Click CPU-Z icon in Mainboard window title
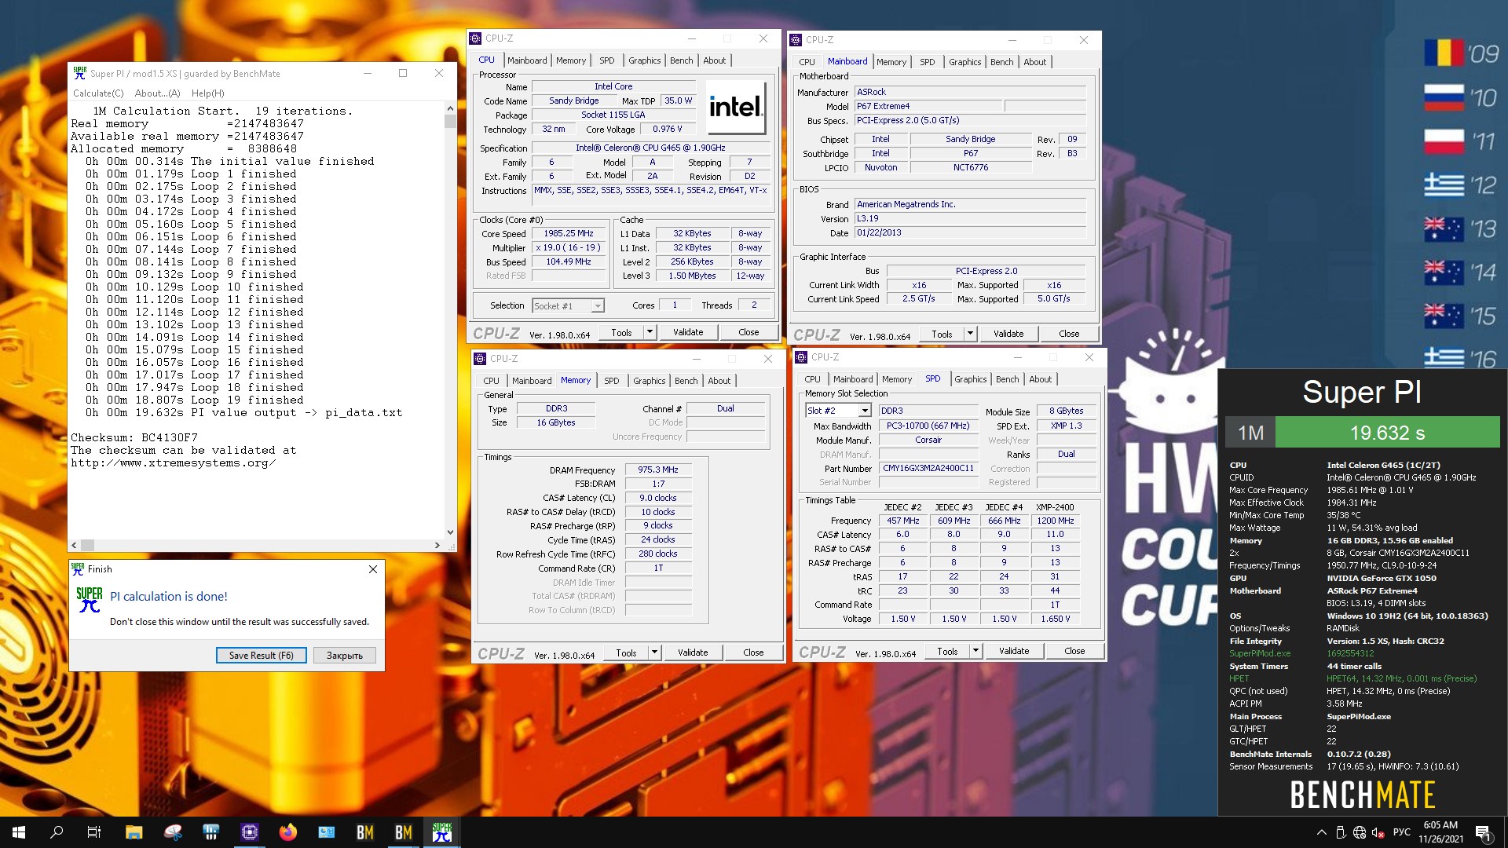Viewport: 1508px width, 848px height. [796, 40]
